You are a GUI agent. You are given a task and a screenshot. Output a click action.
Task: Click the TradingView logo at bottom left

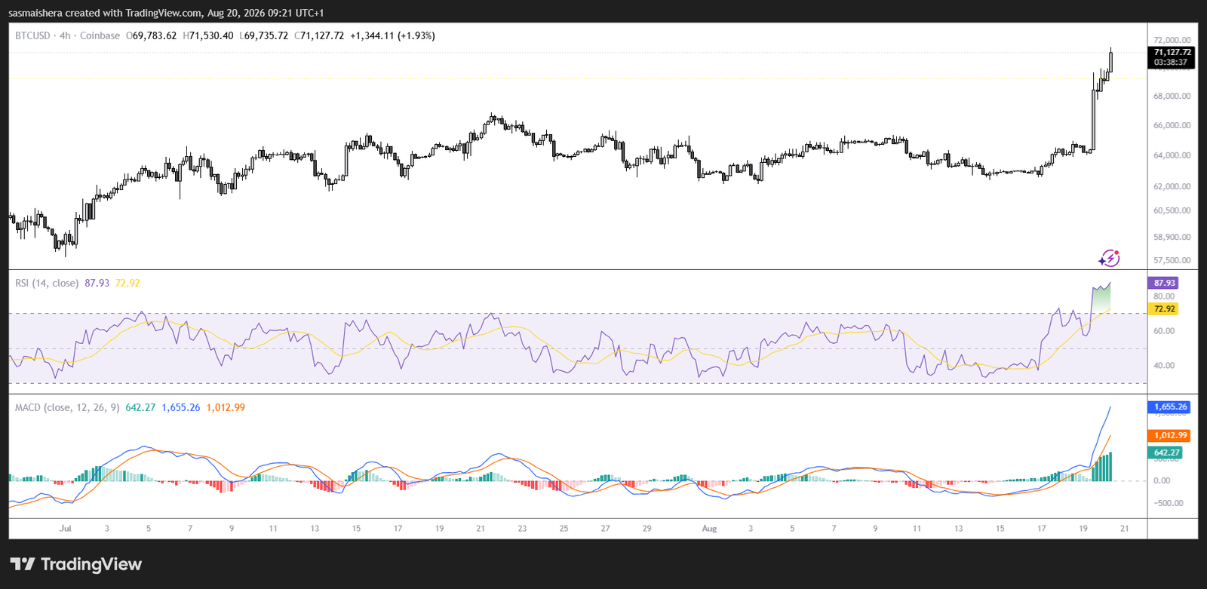point(75,564)
